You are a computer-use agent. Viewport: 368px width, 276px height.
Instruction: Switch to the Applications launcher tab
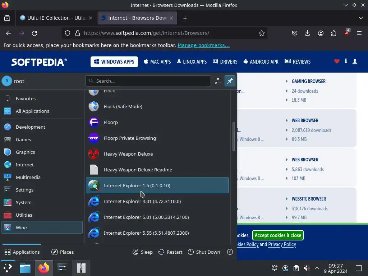(22, 252)
